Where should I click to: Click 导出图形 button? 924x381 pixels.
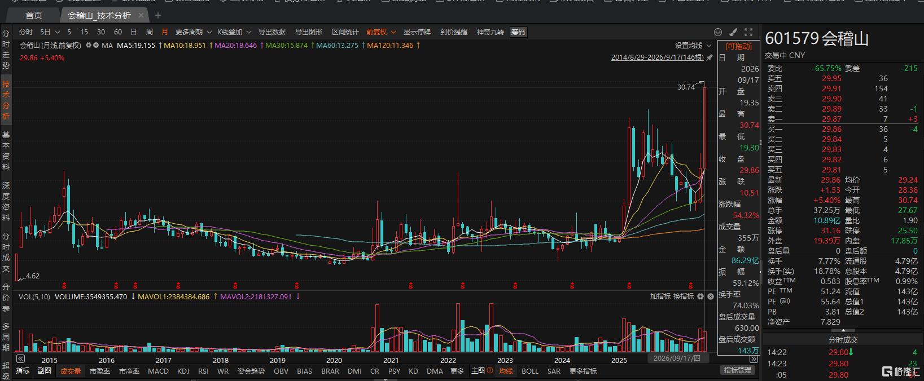309,32
